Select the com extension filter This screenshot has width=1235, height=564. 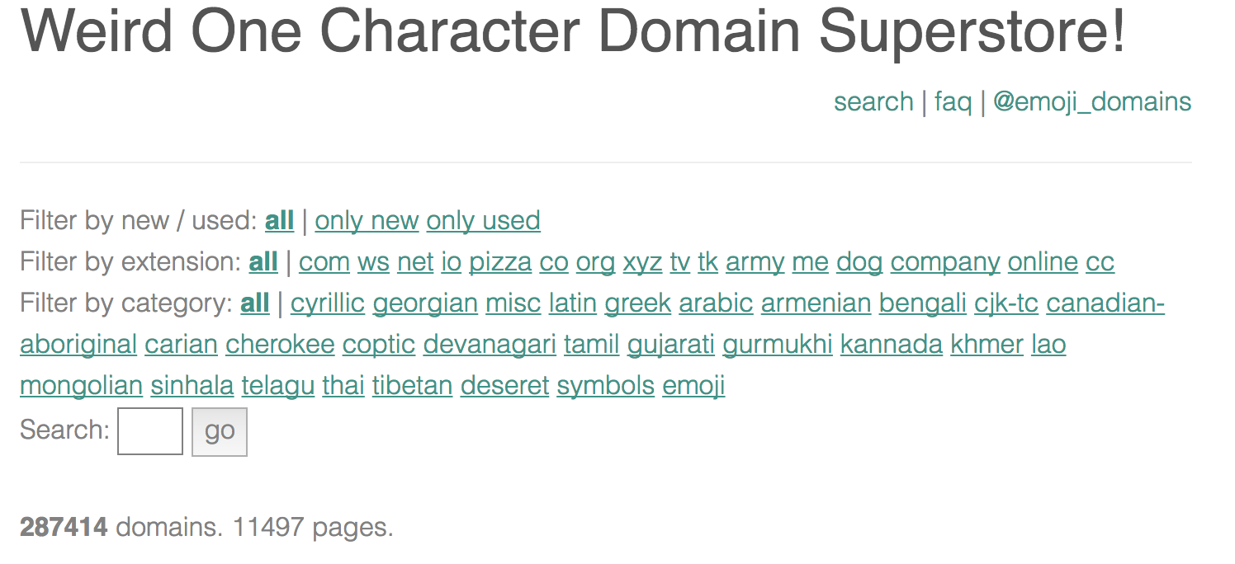point(324,261)
